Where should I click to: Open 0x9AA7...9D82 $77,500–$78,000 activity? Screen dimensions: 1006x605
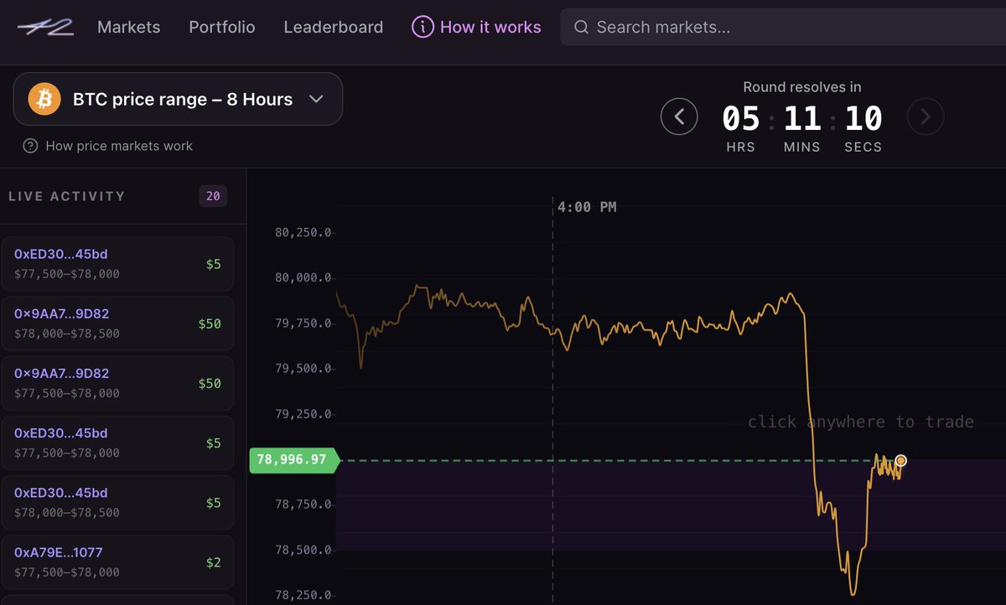117,383
